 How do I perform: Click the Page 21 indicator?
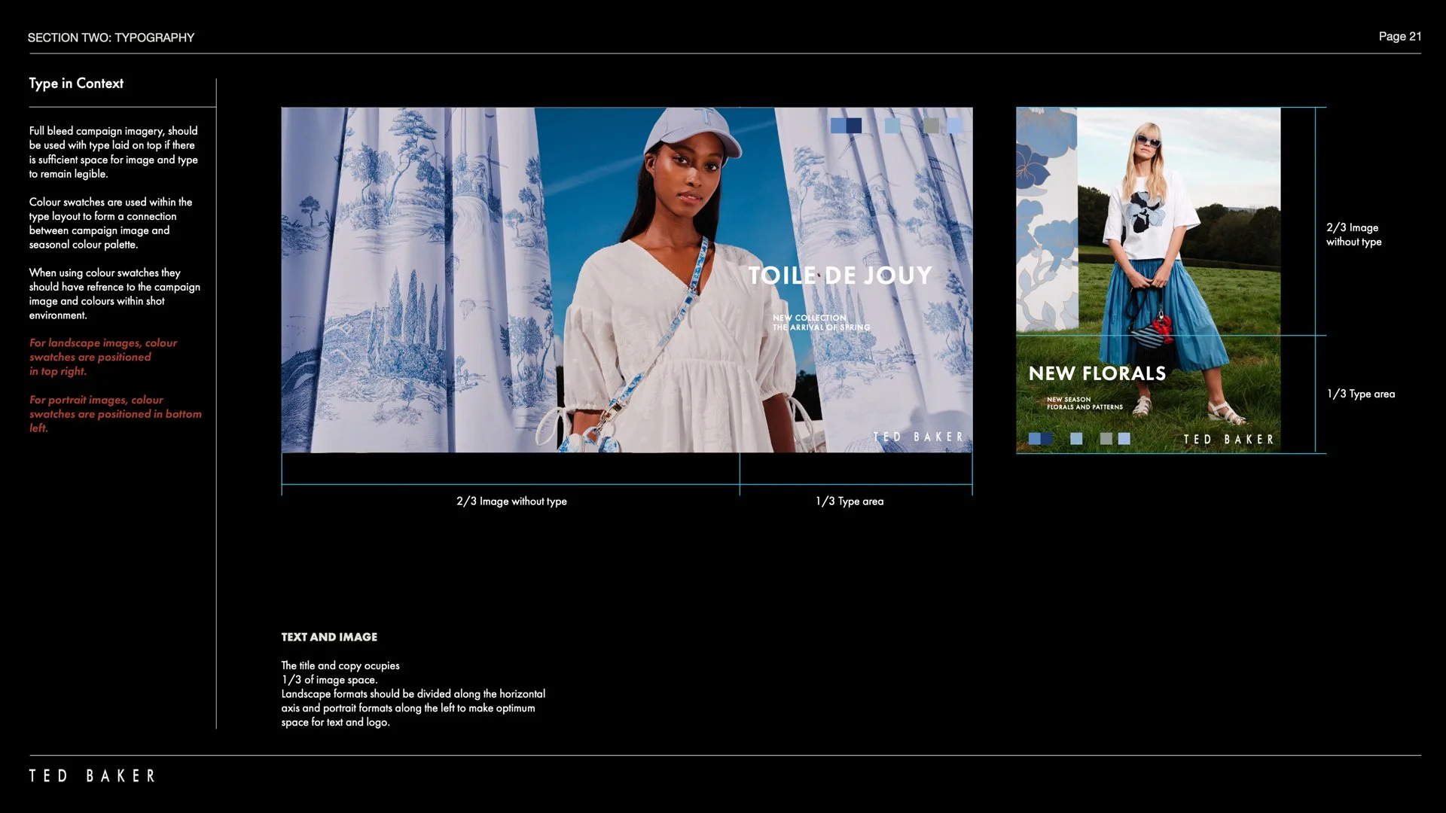point(1399,36)
